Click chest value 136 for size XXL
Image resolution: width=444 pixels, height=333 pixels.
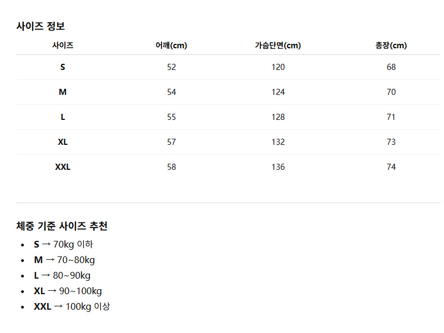coord(278,167)
